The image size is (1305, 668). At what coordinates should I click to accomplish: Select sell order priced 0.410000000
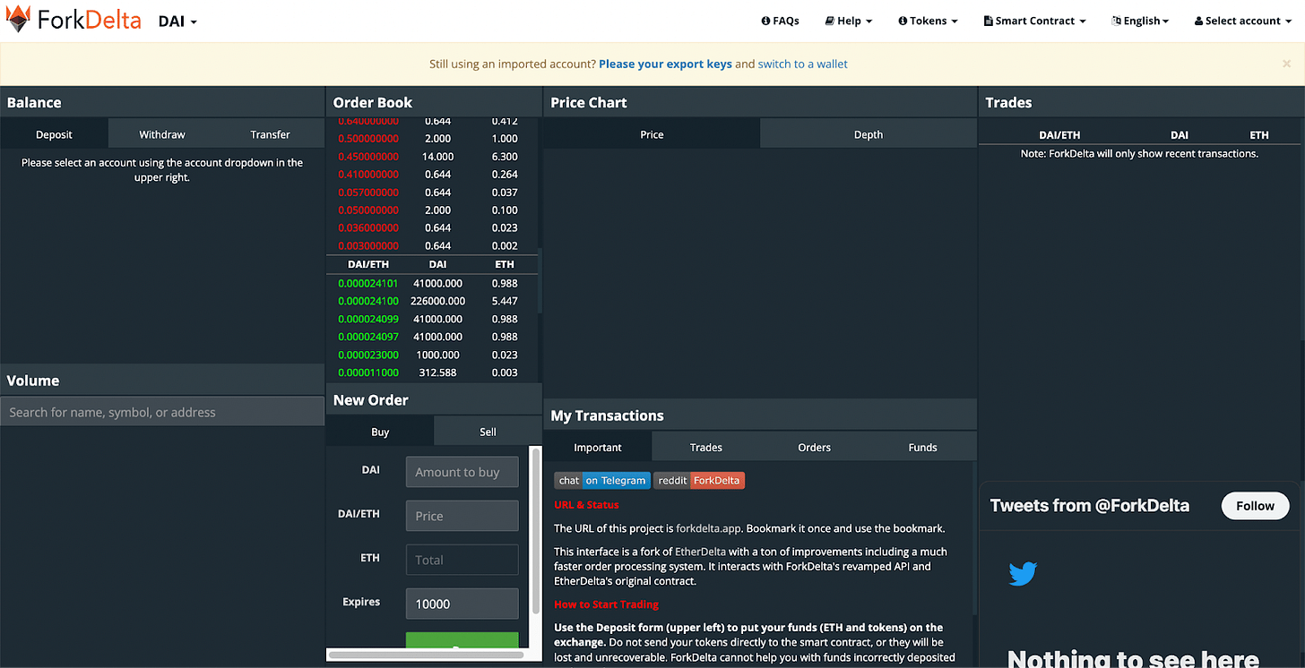pos(432,175)
